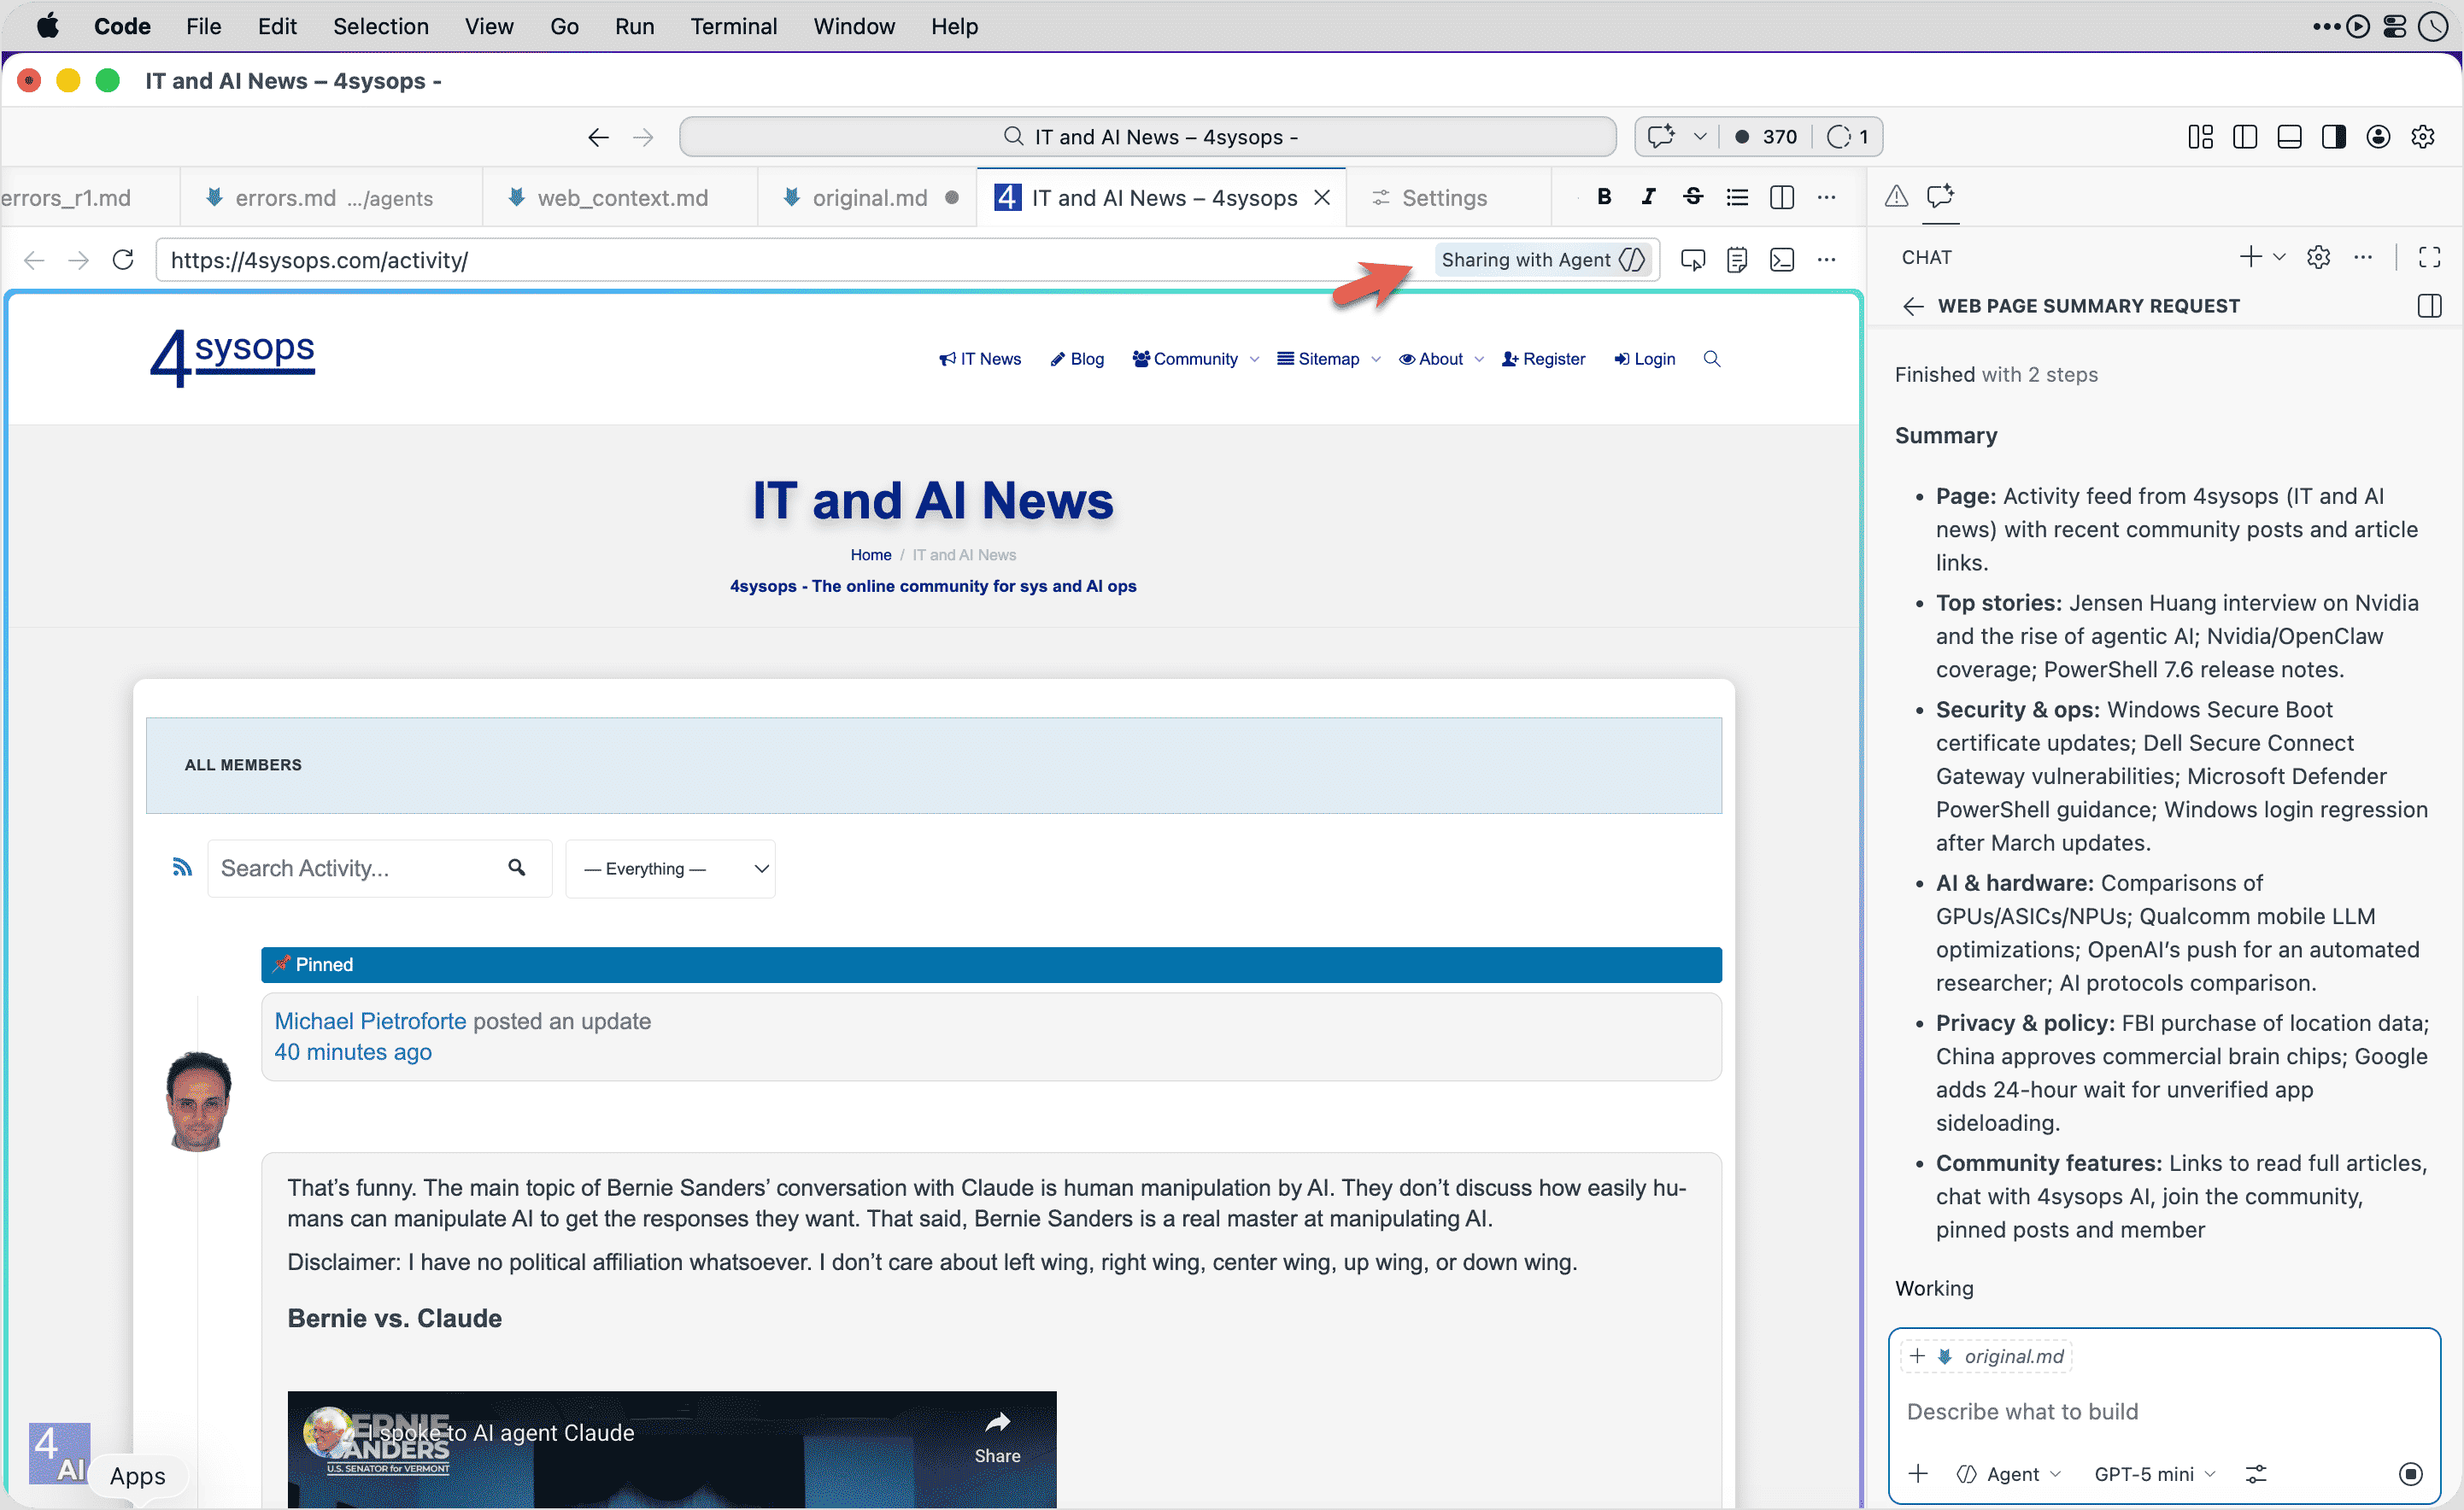Click the browser reload icon

(x=123, y=260)
